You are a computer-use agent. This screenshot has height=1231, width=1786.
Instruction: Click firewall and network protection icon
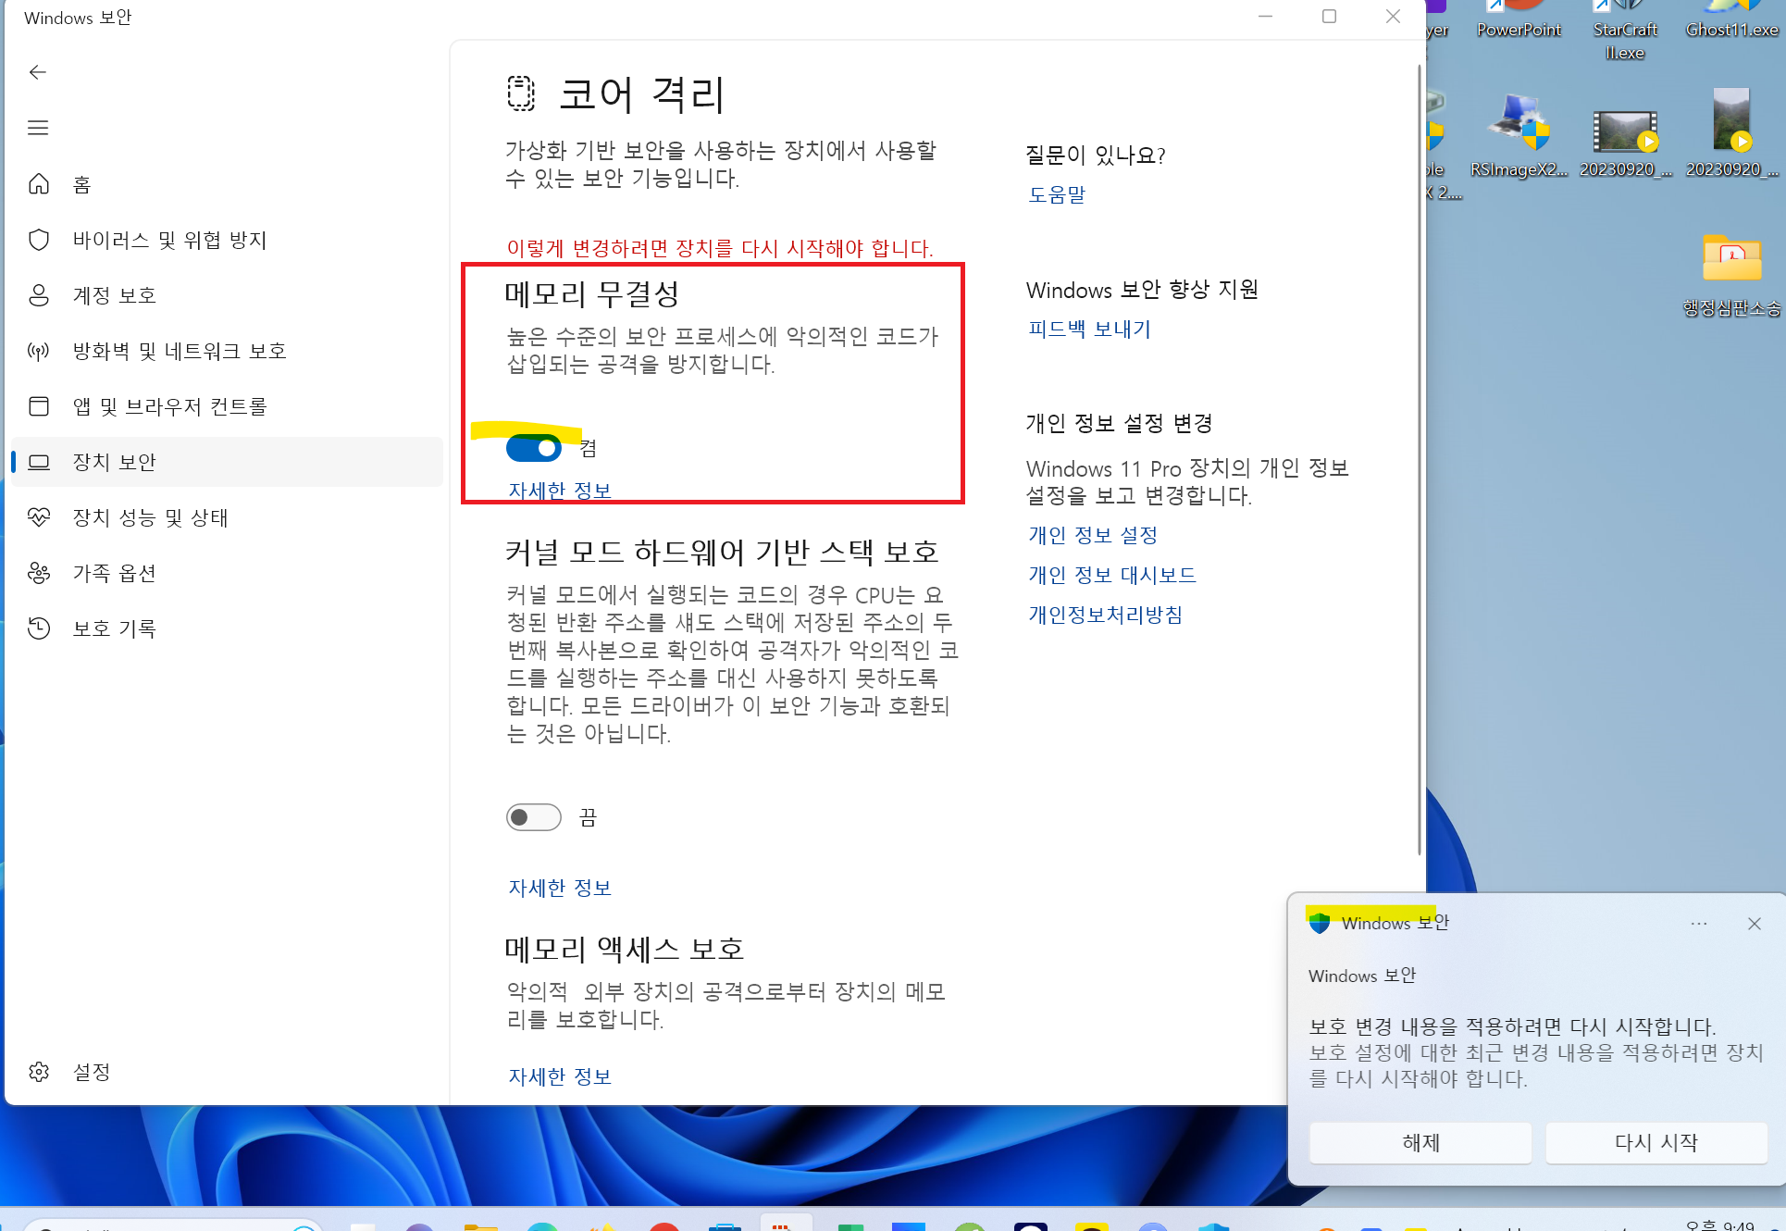(x=39, y=351)
